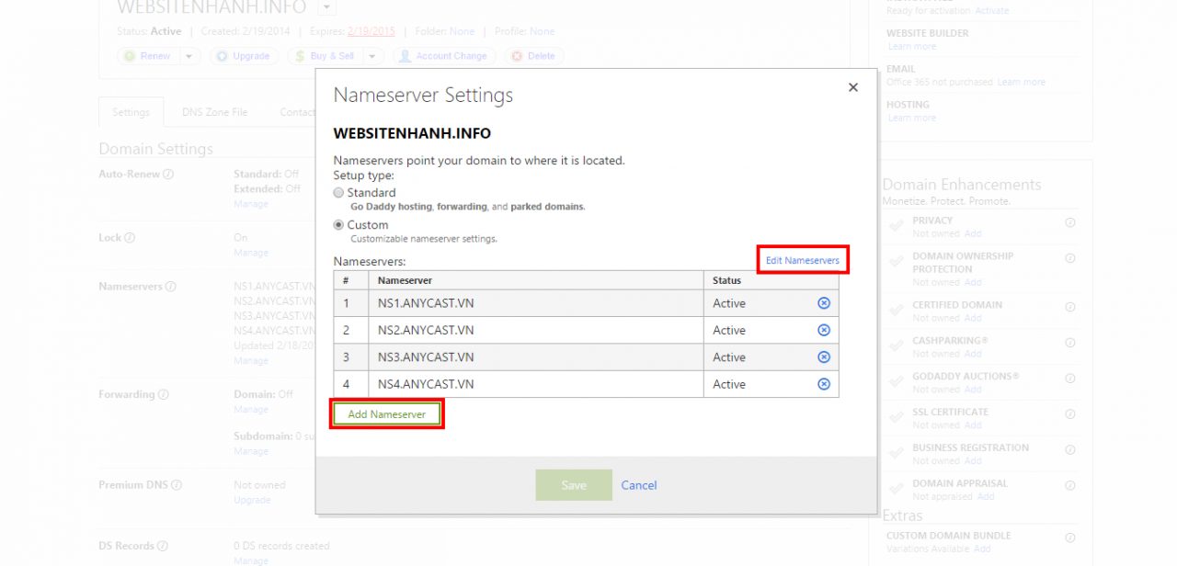1177x566 pixels.
Task: Click the Delete domain button
Action: 534,56
